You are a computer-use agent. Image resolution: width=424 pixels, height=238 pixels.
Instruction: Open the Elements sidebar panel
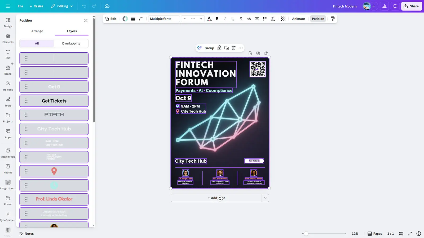pyautogui.click(x=8, y=38)
